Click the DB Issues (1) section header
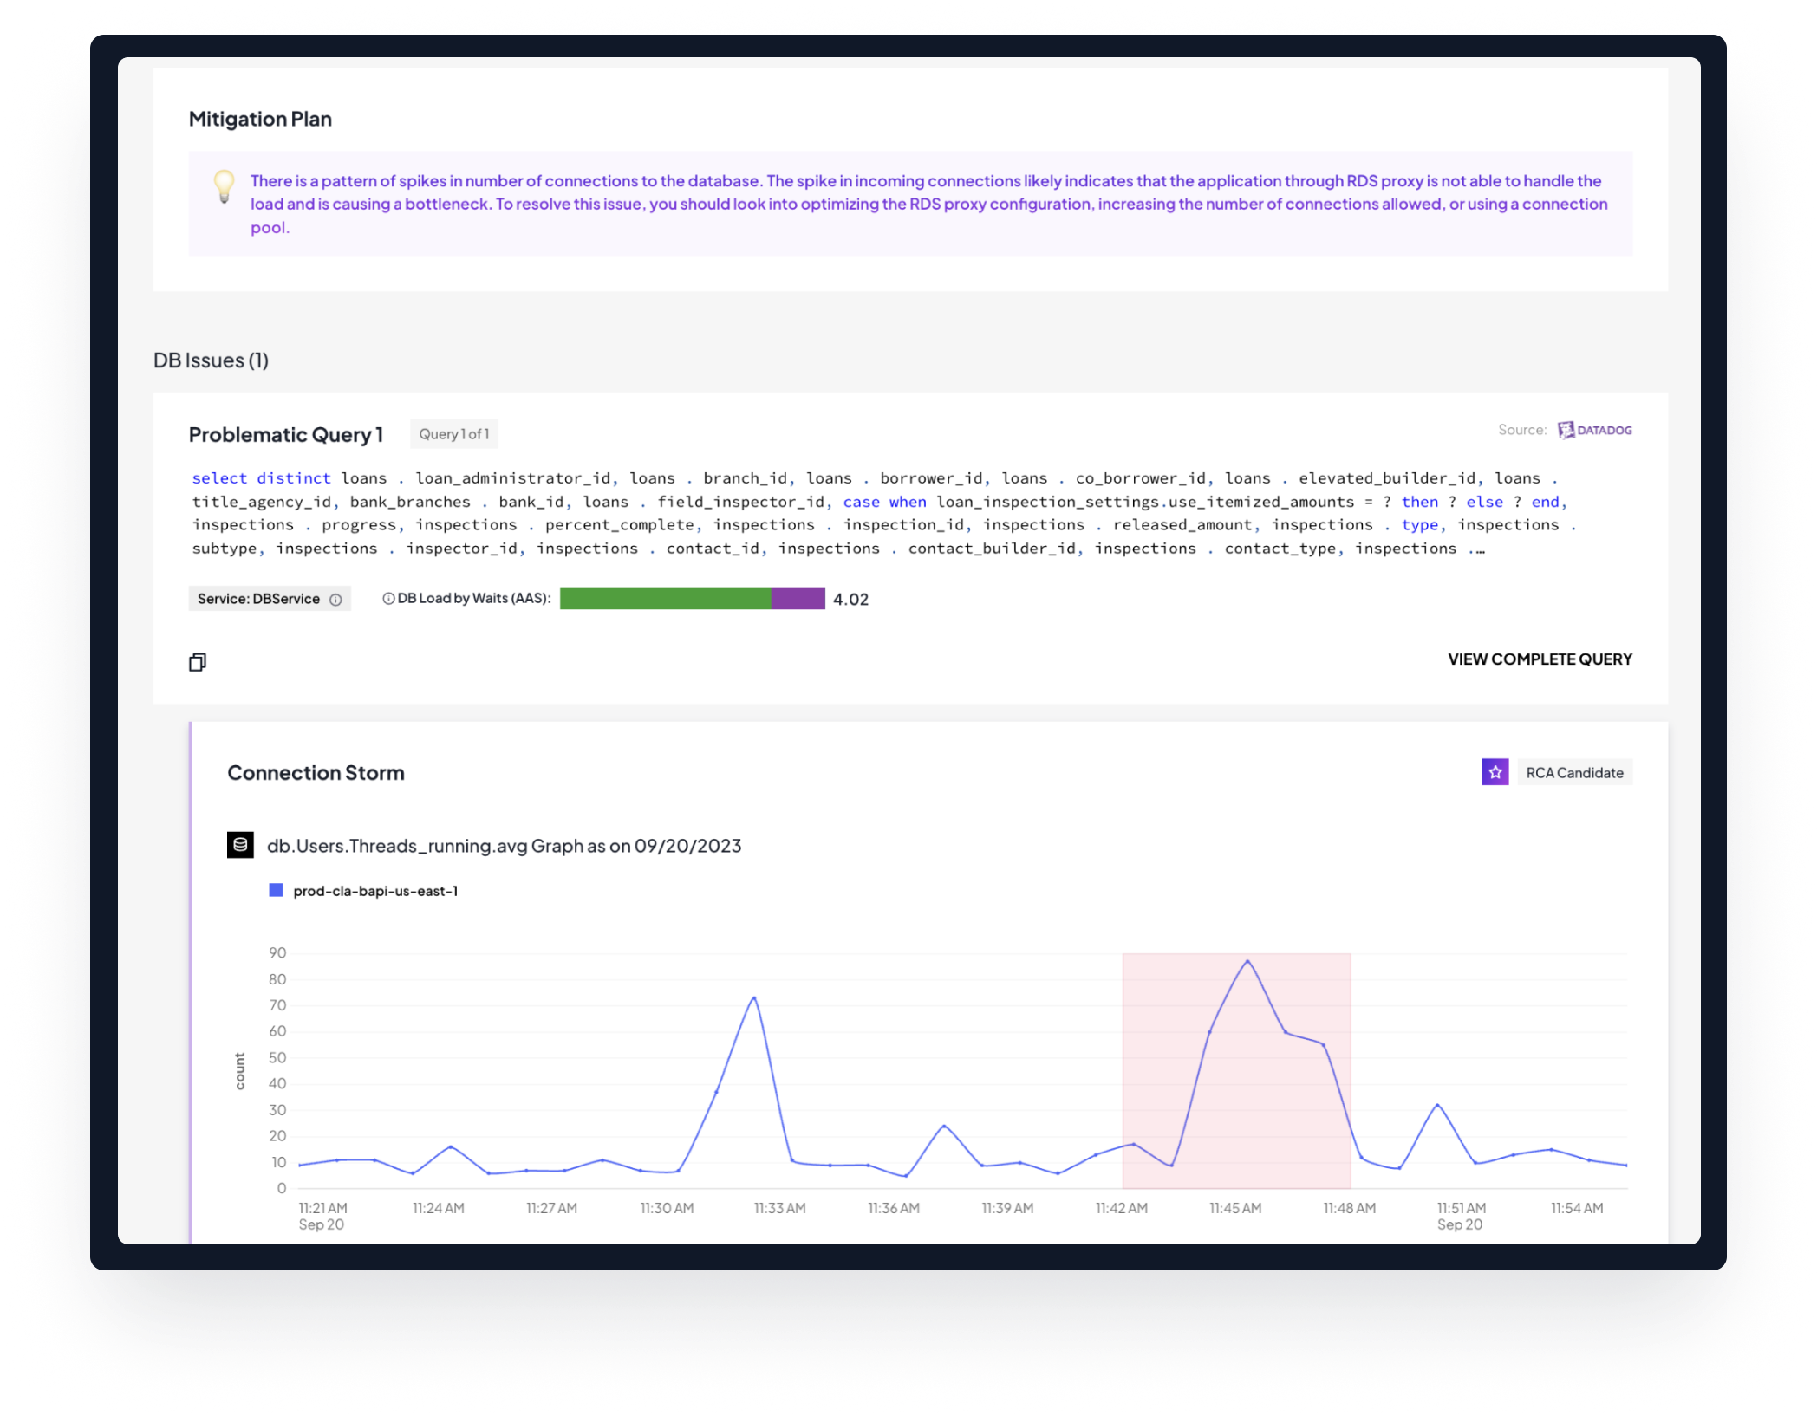 [211, 360]
